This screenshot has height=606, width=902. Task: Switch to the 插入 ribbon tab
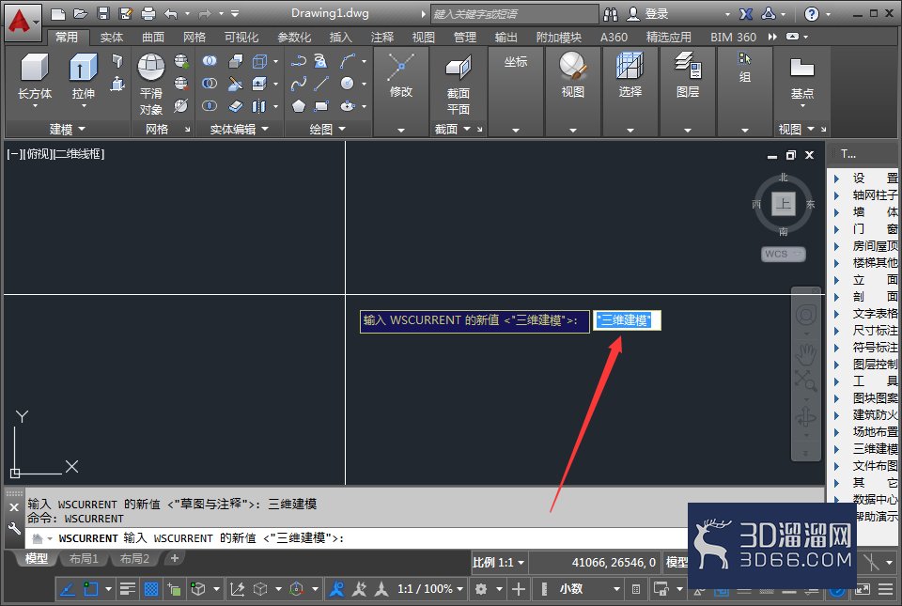tap(340, 38)
